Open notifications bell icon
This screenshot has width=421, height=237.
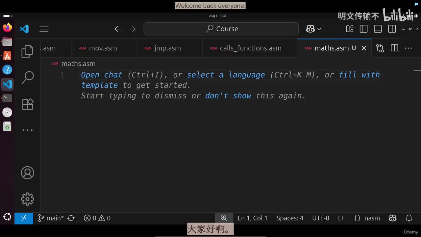pyautogui.click(x=409, y=218)
